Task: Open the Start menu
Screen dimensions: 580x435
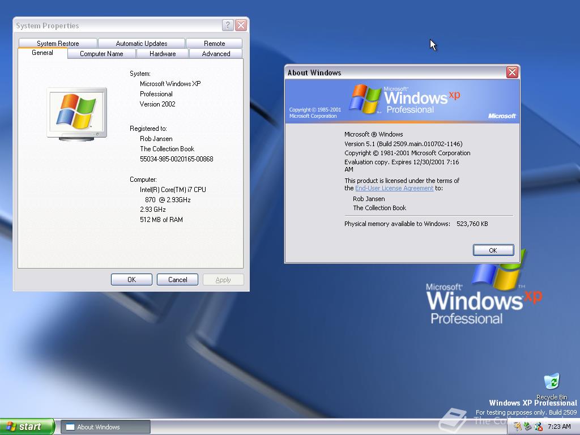Action: click(x=27, y=427)
